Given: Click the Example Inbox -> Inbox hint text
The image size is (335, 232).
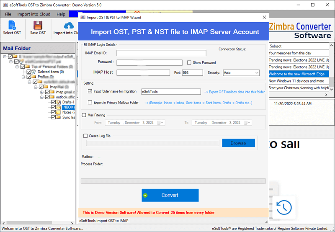Looking at the screenshot, I should 198,103.
